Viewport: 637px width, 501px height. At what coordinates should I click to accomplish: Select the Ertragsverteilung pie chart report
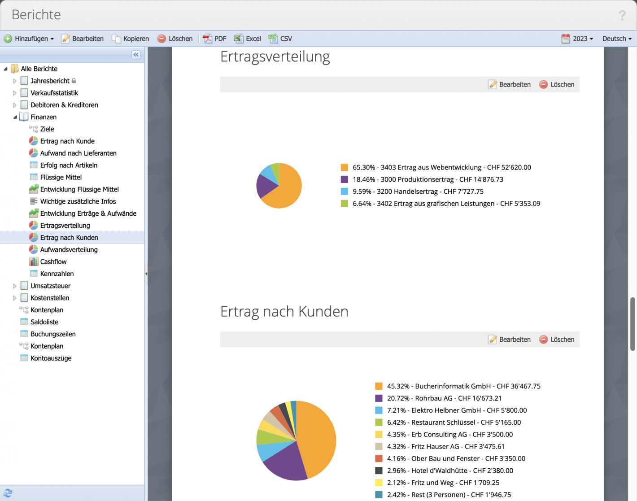coord(65,225)
